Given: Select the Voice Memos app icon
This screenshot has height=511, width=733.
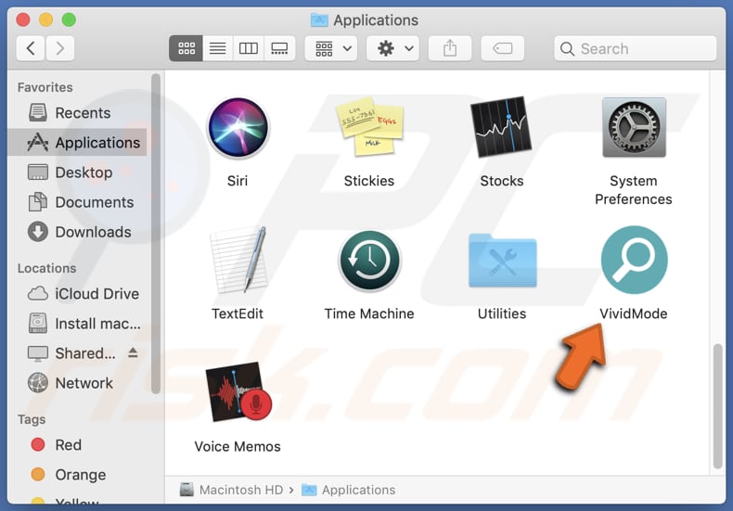Looking at the screenshot, I should point(238,392).
